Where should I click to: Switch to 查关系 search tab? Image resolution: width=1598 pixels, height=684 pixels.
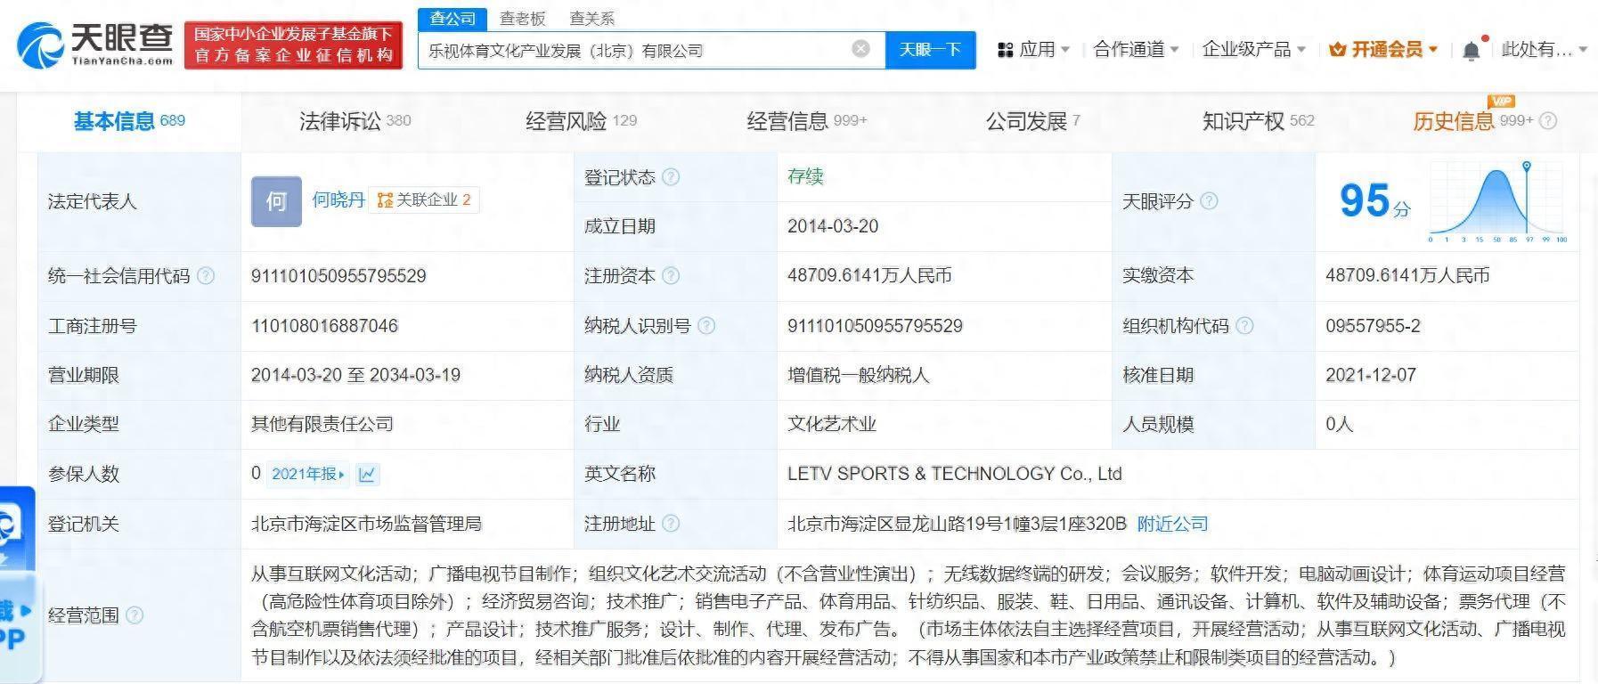pyautogui.click(x=591, y=19)
